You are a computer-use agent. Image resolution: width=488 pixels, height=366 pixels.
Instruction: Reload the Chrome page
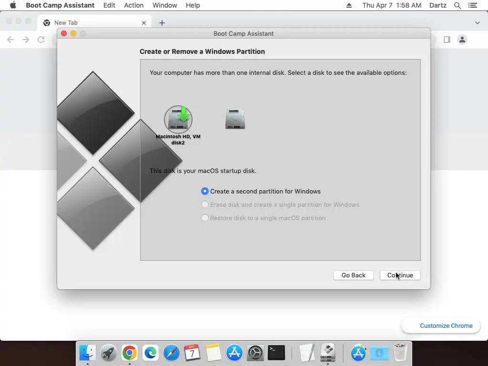[x=41, y=40]
